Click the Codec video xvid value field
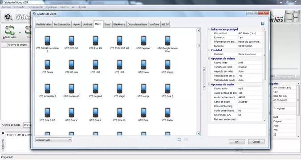The width and height of the screenshot is (301, 160). click(250, 63)
